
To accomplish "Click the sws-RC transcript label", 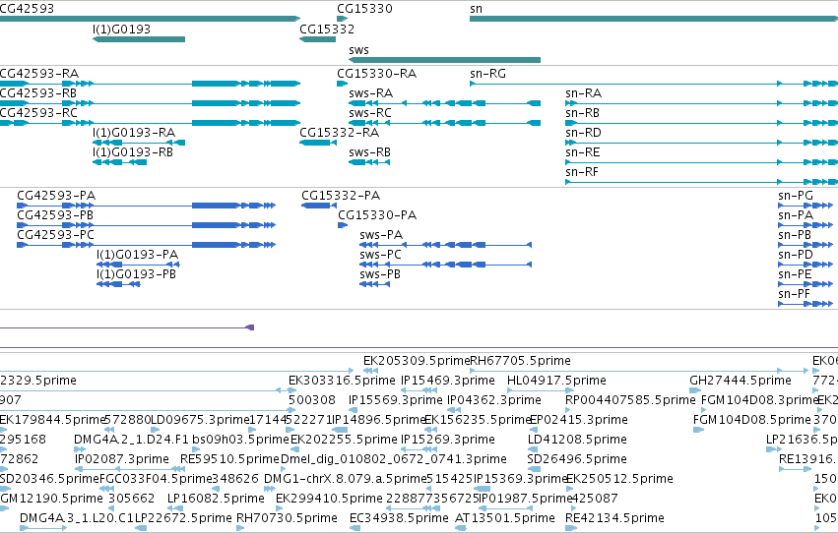I will [370, 113].
